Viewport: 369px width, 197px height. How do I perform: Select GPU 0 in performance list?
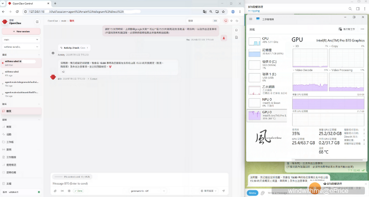coord(267,115)
